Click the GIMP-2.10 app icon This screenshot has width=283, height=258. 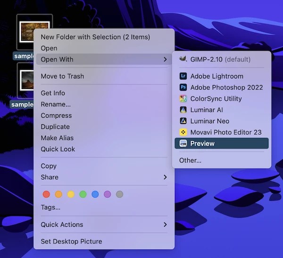point(183,59)
